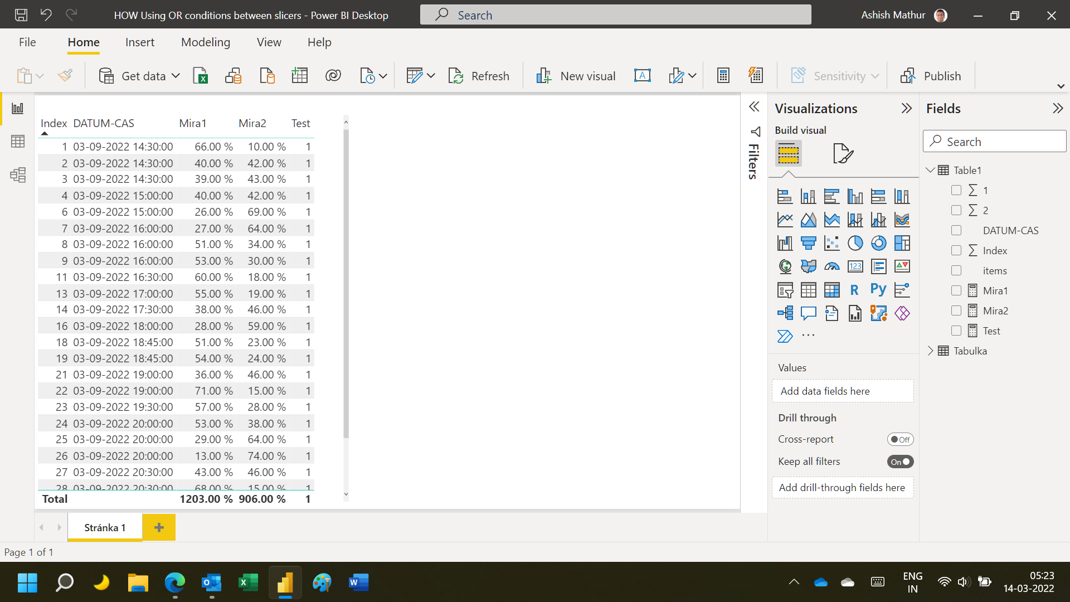Turn on the Cross-report toggle
Viewport: 1070px width, 602px height.
point(900,439)
